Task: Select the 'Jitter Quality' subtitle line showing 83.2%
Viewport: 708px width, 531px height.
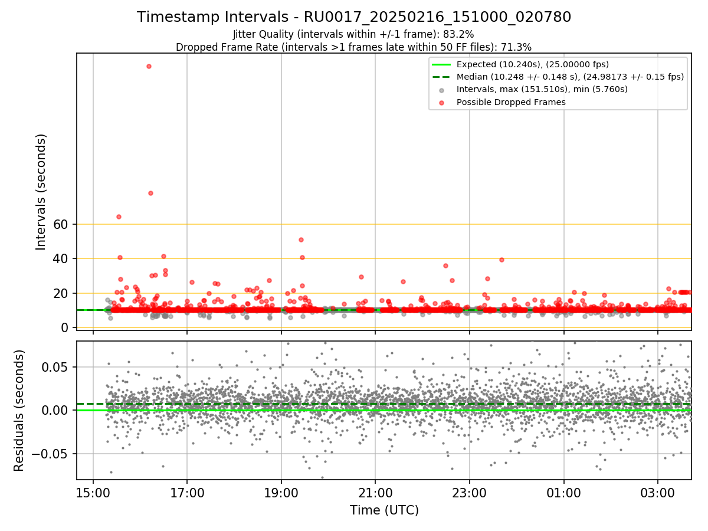Action: 353,35
